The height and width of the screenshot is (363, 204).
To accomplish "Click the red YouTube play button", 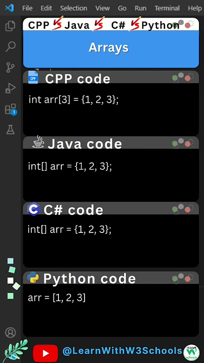I will (45, 353).
